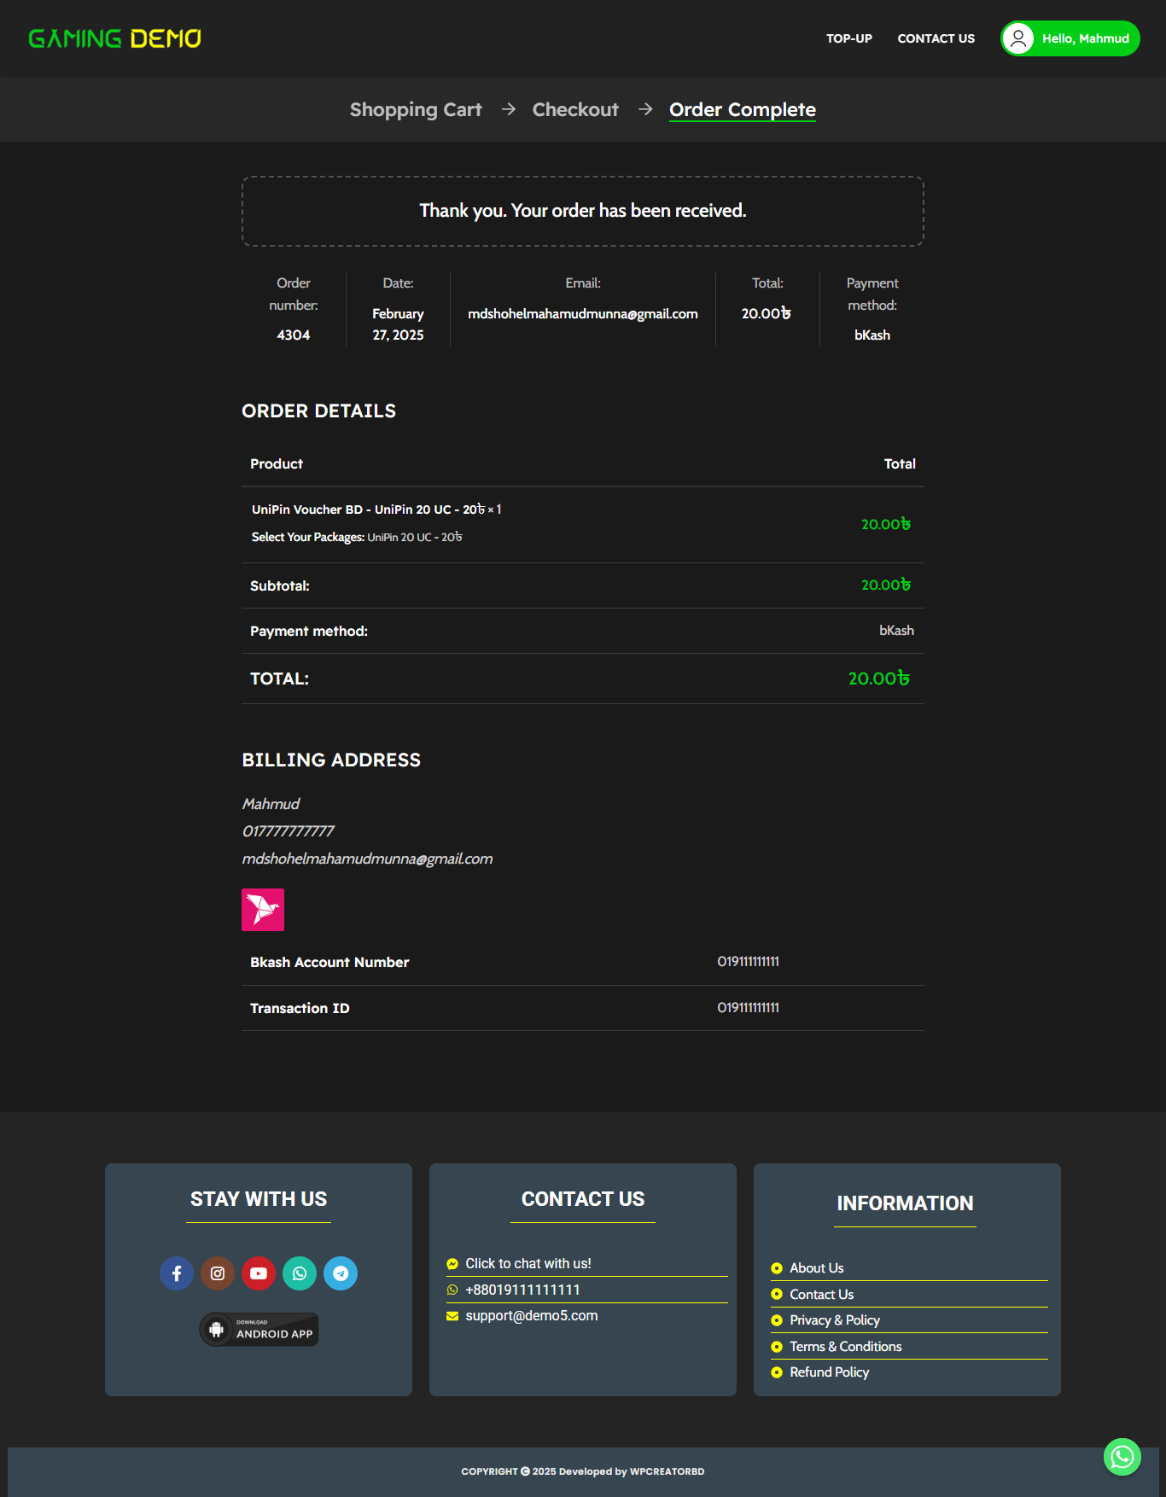Viewport: 1166px width, 1497px height.
Task: Click the Subtotal amount 20.00৳
Action: tap(886, 585)
